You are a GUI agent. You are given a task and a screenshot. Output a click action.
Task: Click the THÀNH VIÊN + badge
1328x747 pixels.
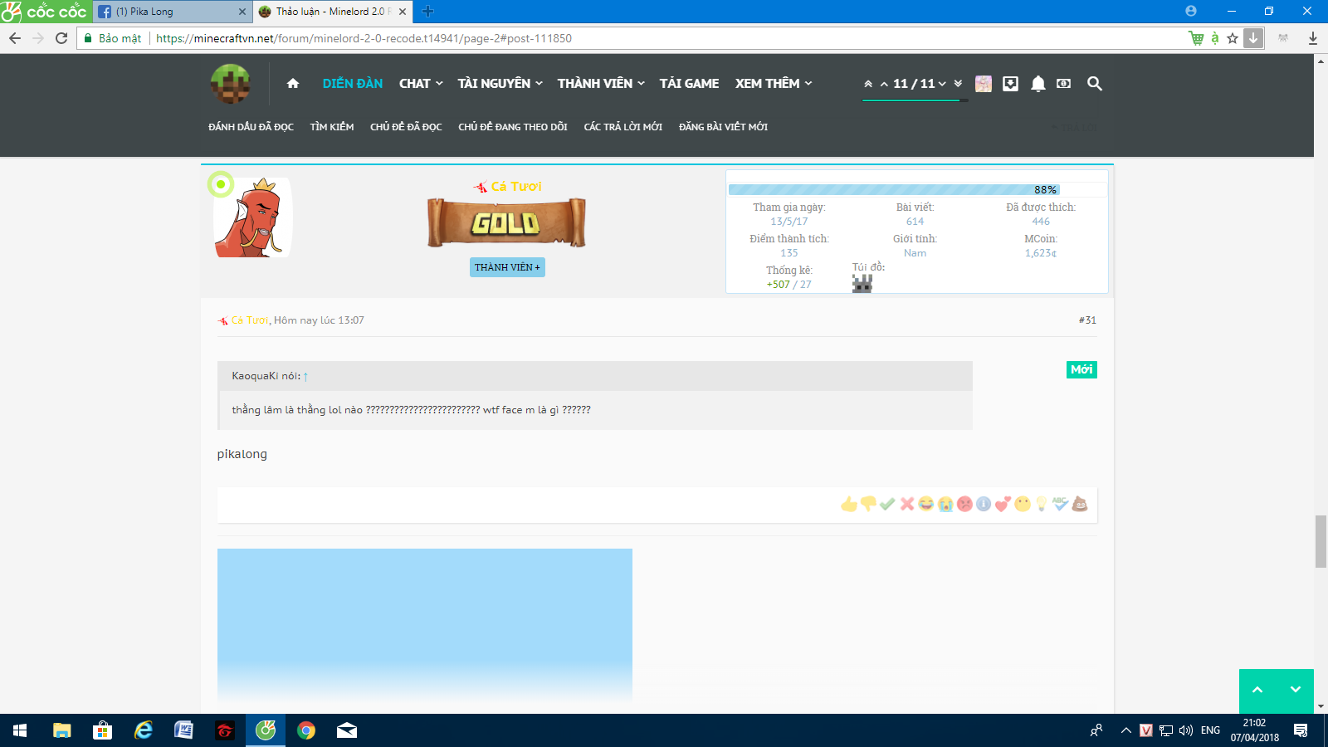click(507, 267)
